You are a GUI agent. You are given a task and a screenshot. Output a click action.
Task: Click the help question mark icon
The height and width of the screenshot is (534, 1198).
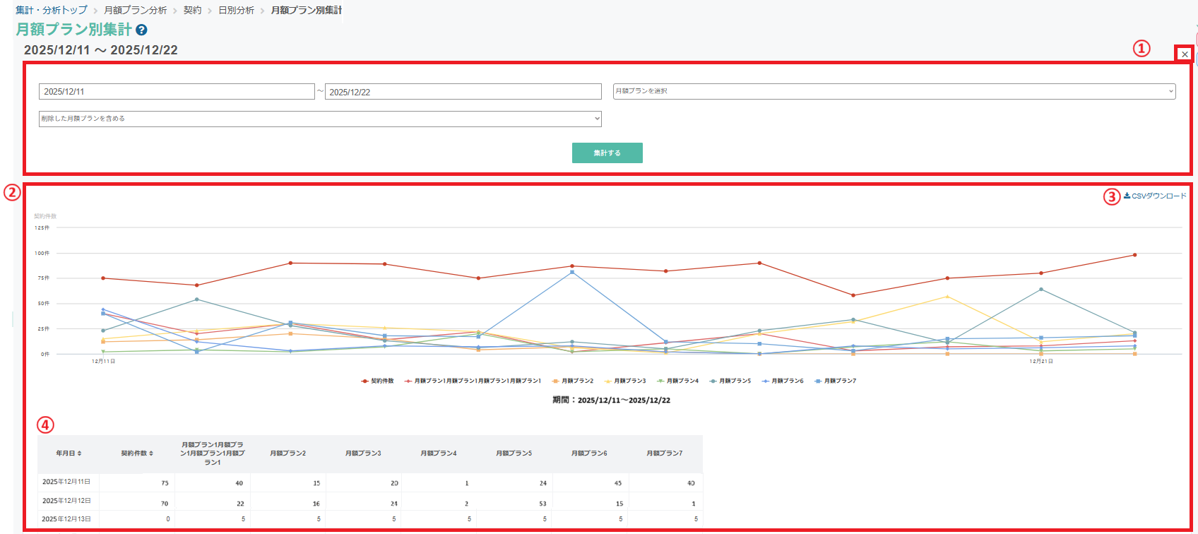pos(141,30)
